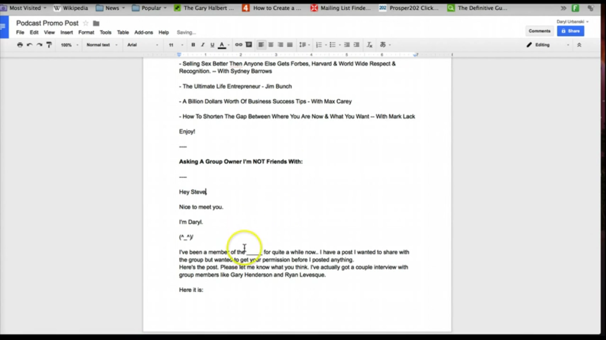Toggle underline formatting
Screen dimensions: 606x340
tap(212, 45)
